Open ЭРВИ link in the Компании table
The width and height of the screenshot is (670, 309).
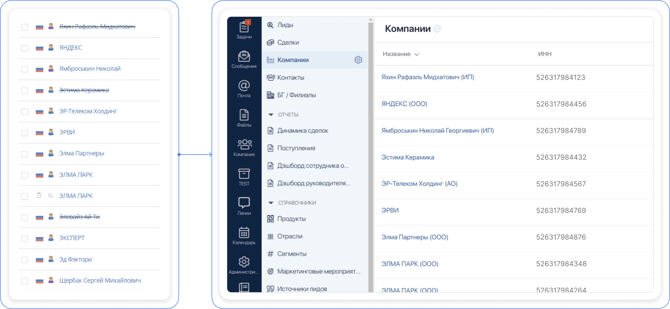pyautogui.click(x=390, y=210)
